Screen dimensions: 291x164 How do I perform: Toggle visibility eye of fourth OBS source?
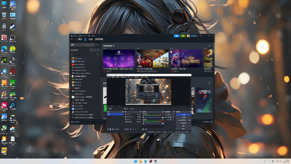tap(138, 122)
